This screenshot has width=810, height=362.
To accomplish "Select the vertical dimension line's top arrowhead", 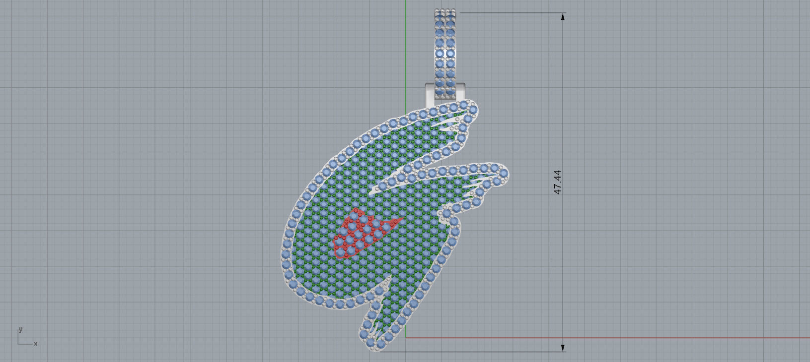I will click(563, 17).
